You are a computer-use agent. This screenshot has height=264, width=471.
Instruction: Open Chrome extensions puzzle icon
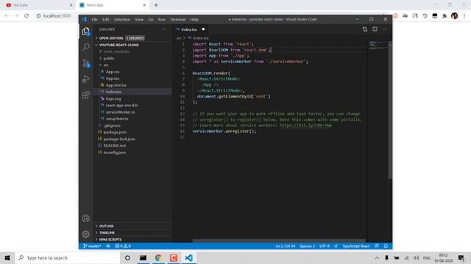(x=445, y=16)
